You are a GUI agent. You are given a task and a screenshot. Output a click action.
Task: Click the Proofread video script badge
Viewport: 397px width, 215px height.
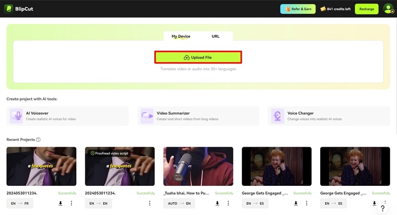pyautogui.click(x=109, y=153)
